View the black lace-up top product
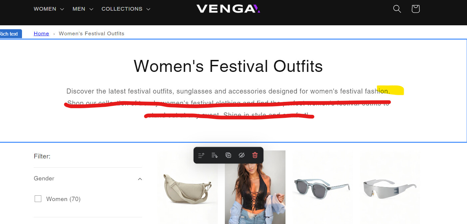Viewport: 467px width, 224px height. click(255, 187)
